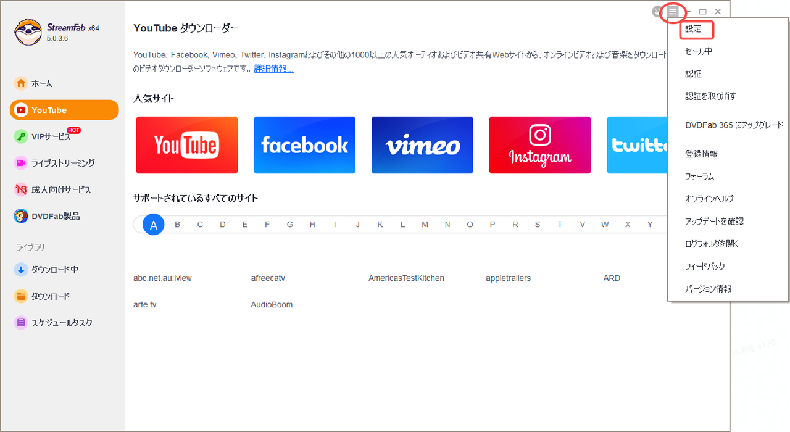Filter sites by letter W
Image resolution: width=790 pixels, height=432 pixels.
[x=605, y=225]
